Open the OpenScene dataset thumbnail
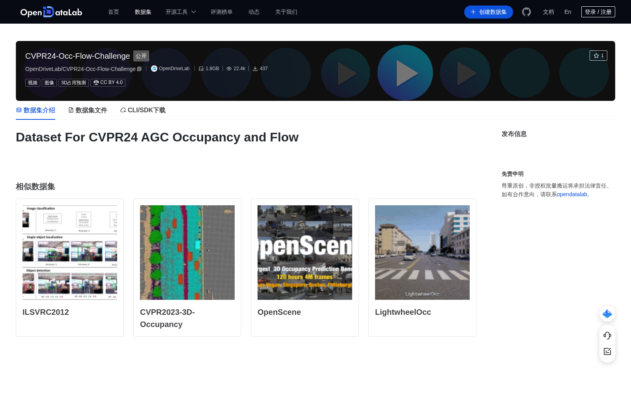 305,253
